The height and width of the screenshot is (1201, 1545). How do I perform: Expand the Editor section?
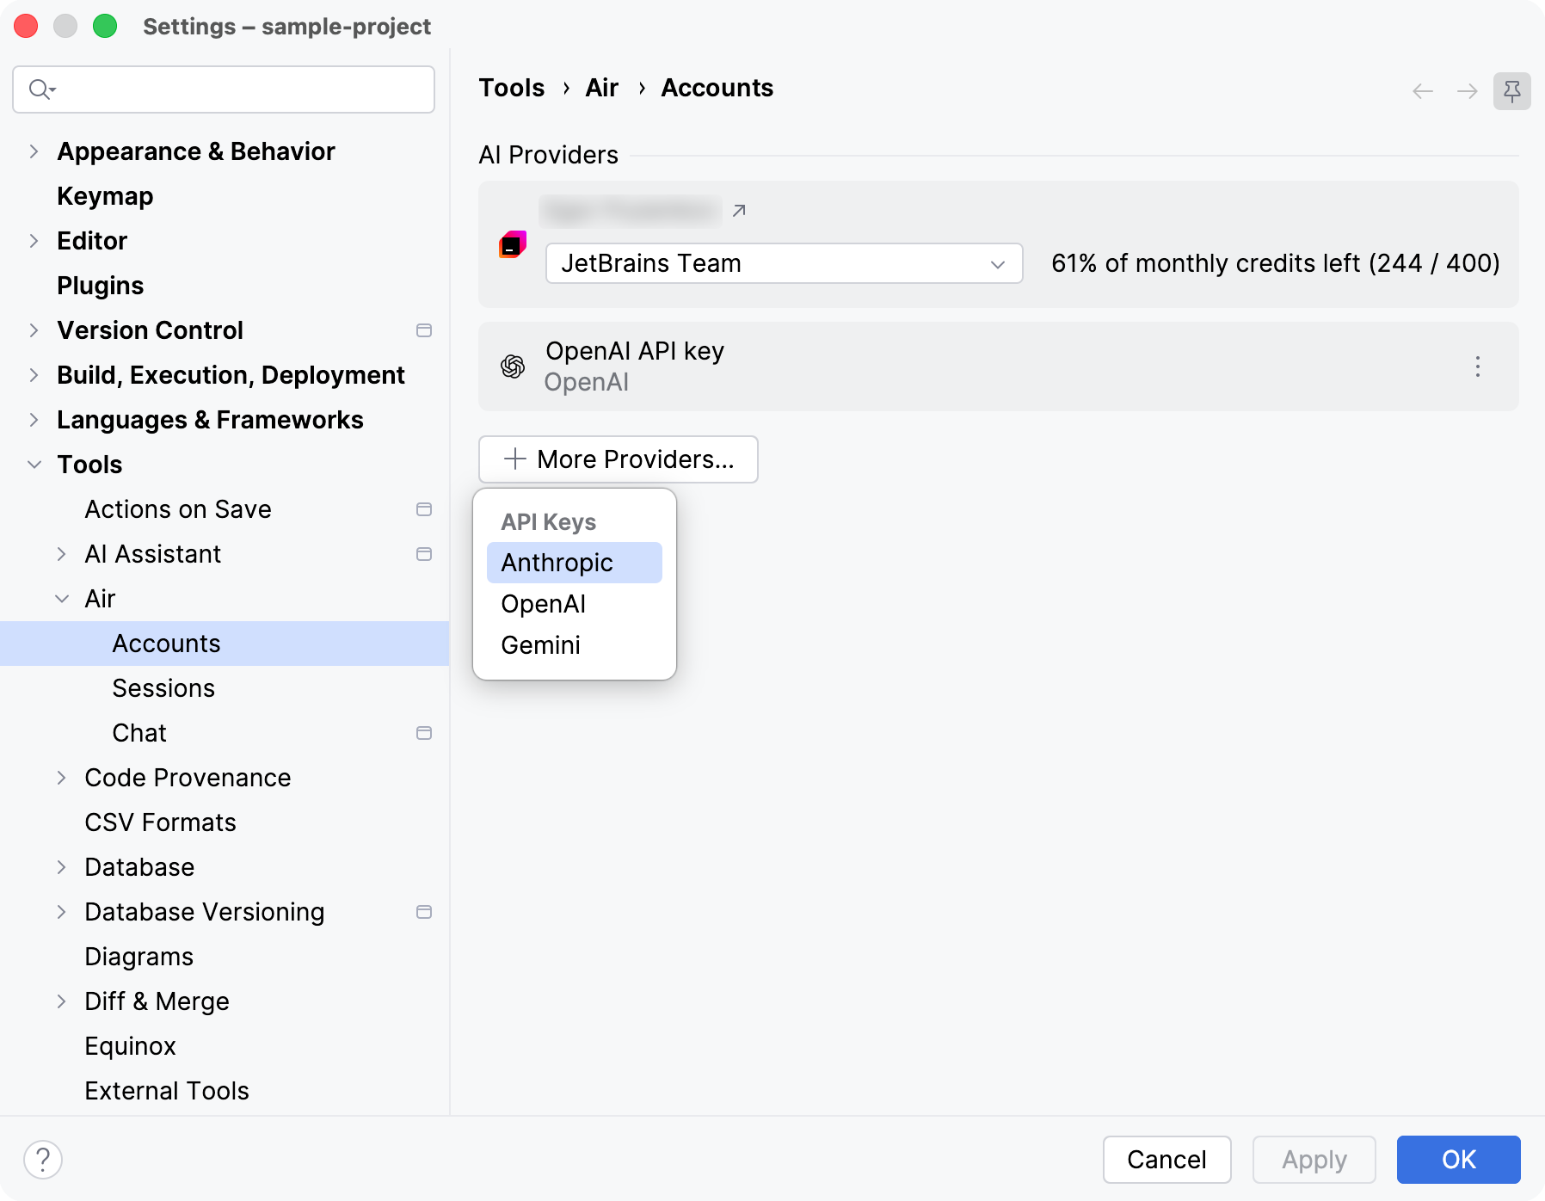[x=34, y=241]
